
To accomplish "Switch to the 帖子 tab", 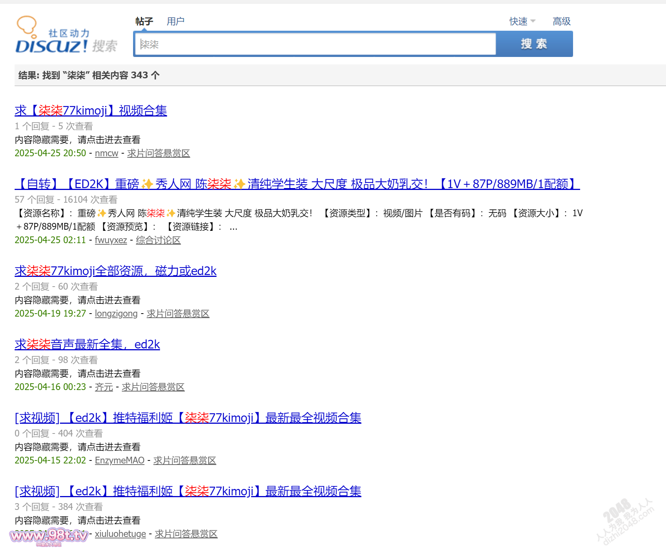I will pos(144,21).
